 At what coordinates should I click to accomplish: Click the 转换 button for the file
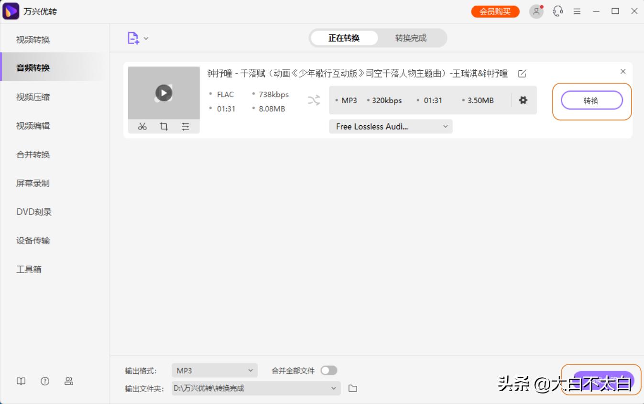click(591, 101)
